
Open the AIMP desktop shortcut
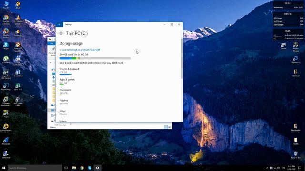click(x=18, y=5)
